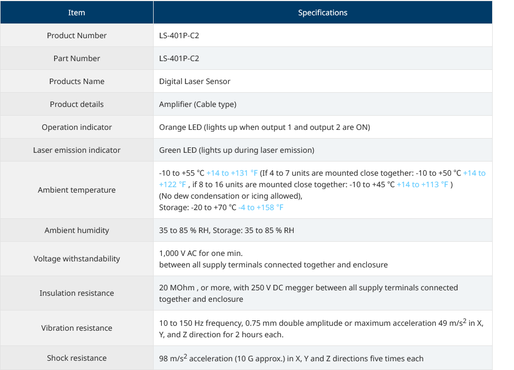Click the Vibration resistance specification text
The height and width of the screenshot is (370, 514).
point(322,329)
